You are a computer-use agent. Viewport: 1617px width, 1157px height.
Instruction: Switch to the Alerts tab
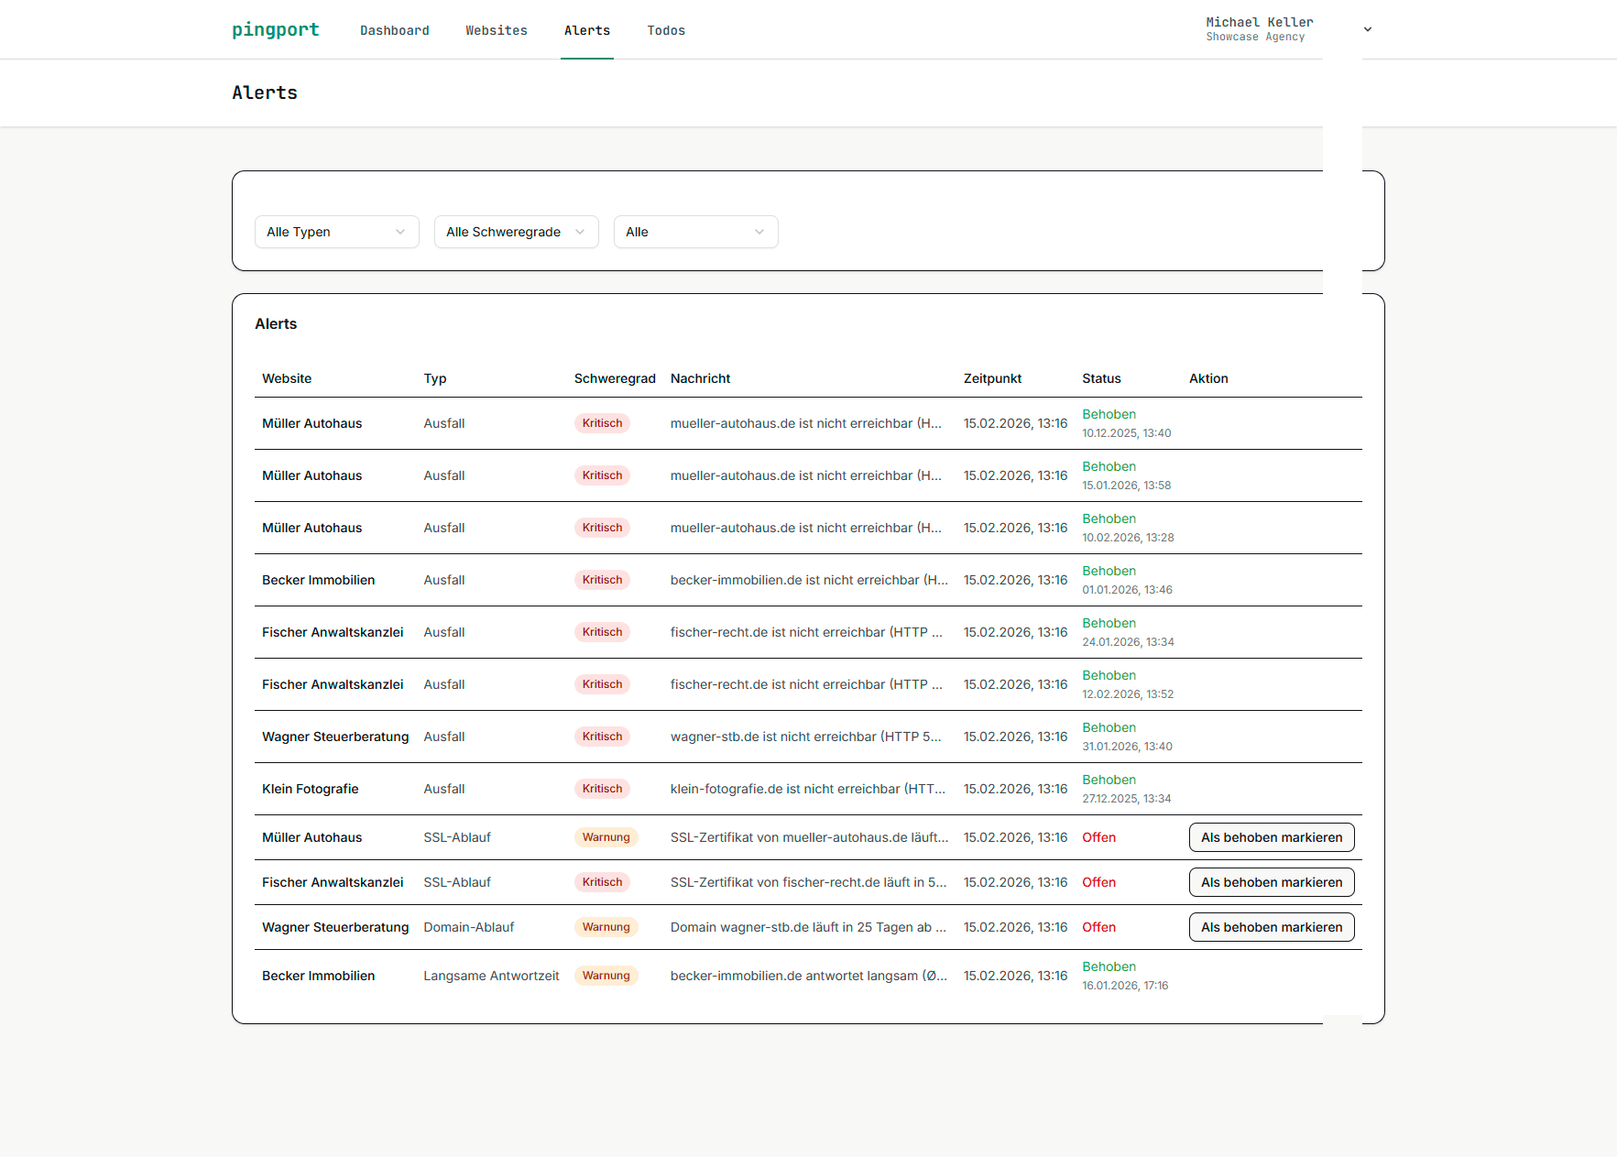pos(586,30)
